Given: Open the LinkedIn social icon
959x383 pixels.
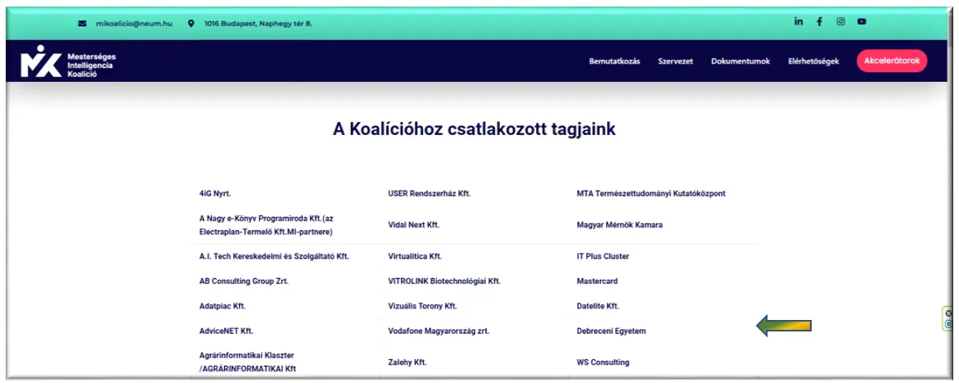Looking at the screenshot, I should (x=799, y=22).
